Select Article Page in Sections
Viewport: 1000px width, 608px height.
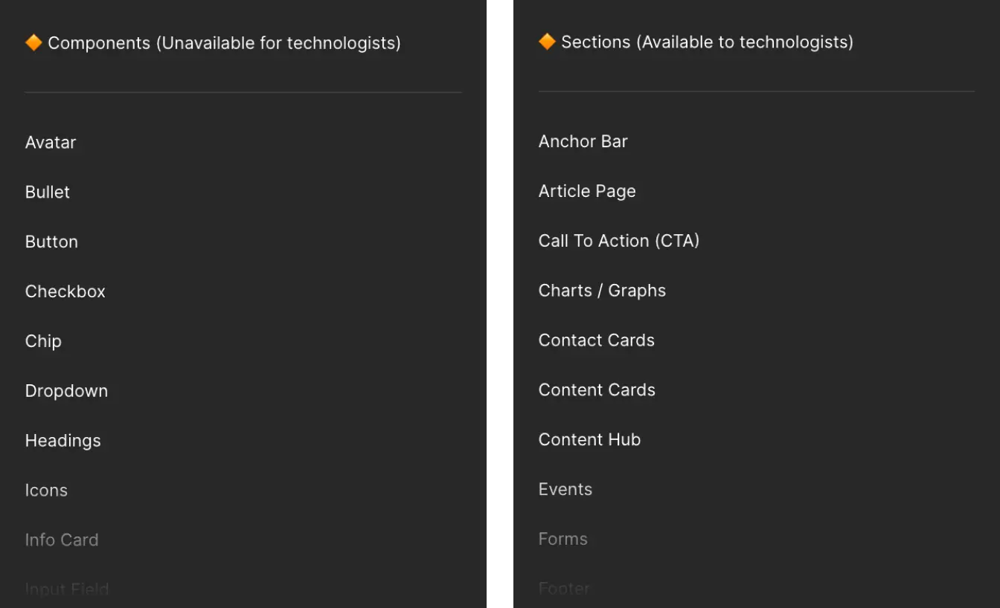(587, 191)
